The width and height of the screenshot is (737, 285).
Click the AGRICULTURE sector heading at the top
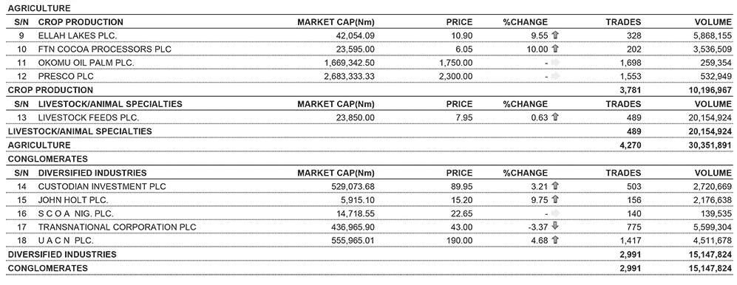coord(39,8)
